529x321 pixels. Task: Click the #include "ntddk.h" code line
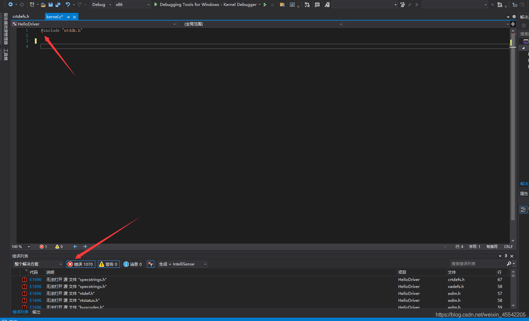(x=62, y=30)
